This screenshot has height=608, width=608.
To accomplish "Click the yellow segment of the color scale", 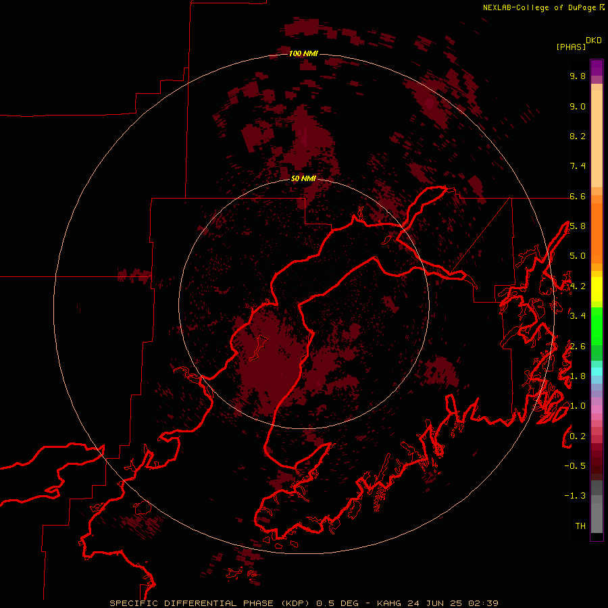I will pos(597,289).
